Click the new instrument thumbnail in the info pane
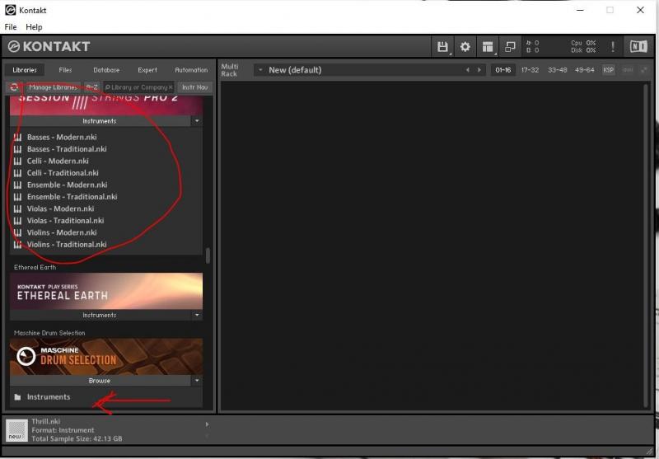The width and height of the screenshot is (659, 459). [x=16, y=430]
